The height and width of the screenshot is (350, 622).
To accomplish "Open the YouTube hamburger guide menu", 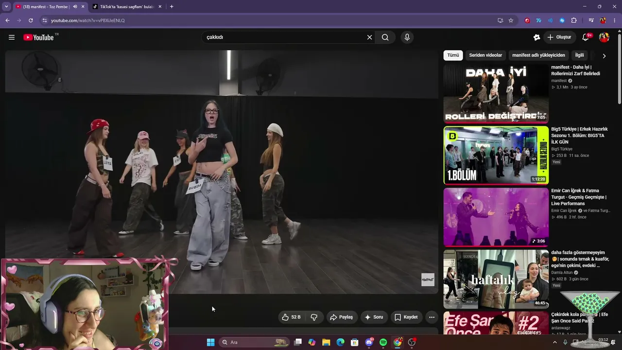I will (x=12, y=37).
